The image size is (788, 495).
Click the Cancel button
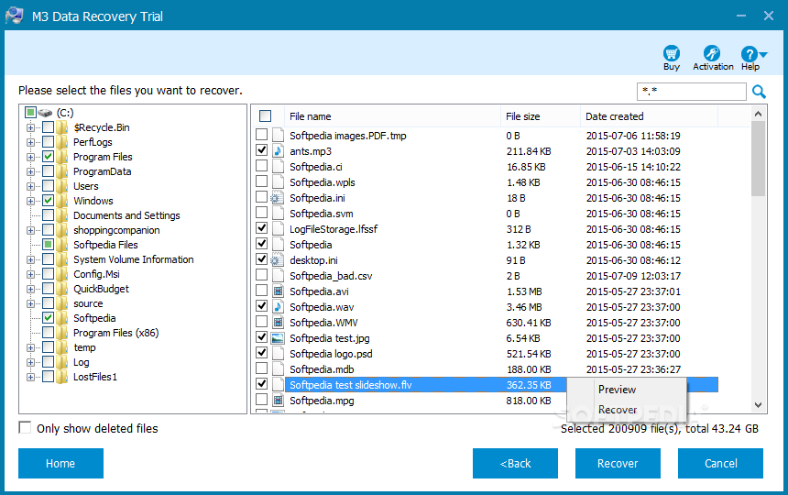click(x=720, y=463)
